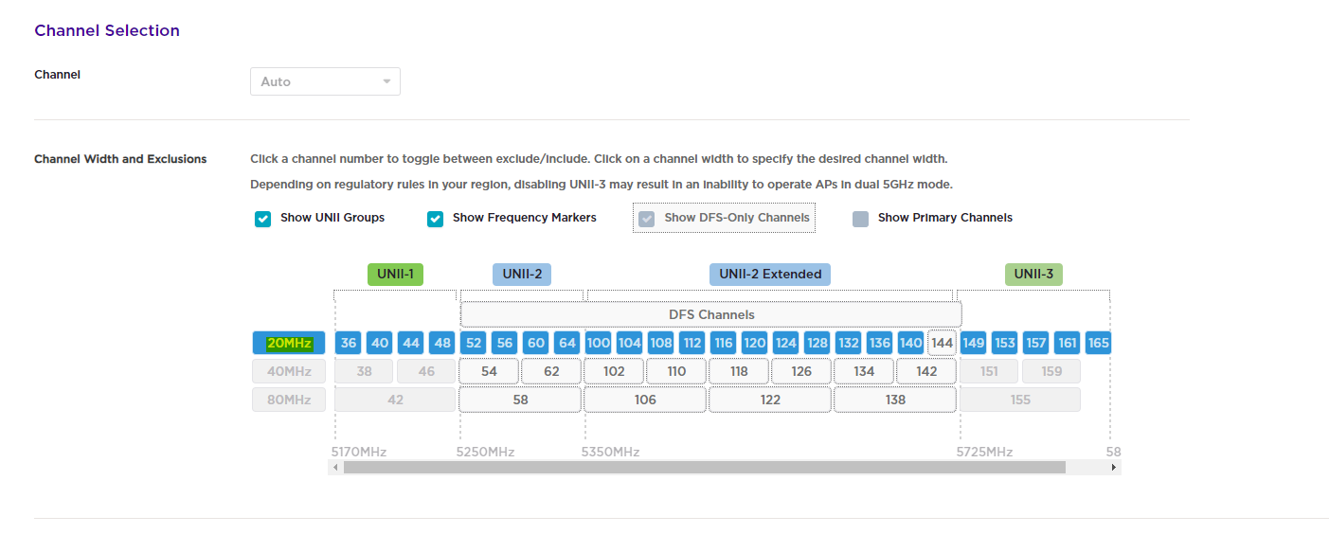Click the channel chart scrollbar thumb
The height and width of the screenshot is (534, 1329).
coord(705,467)
